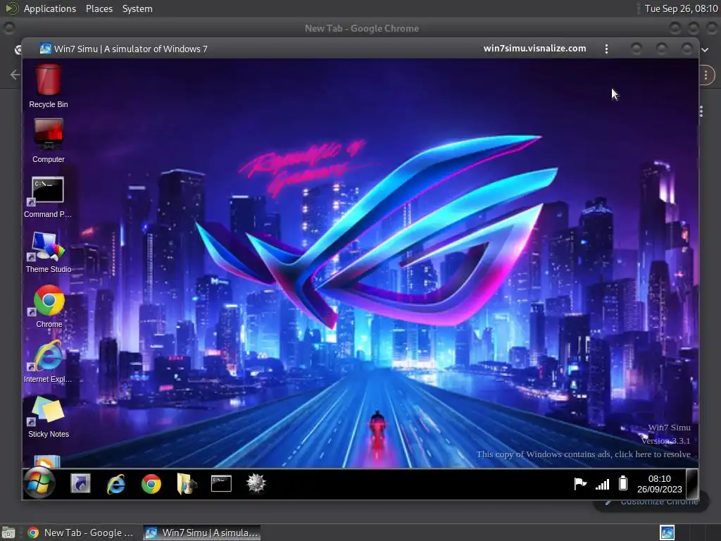721x541 pixels.
Task: Launch the Command Prompt desktop shortcut
Action: [x=48, y=197]
